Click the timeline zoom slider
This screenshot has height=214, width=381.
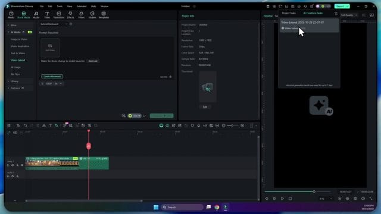click(x=232, y=125)
